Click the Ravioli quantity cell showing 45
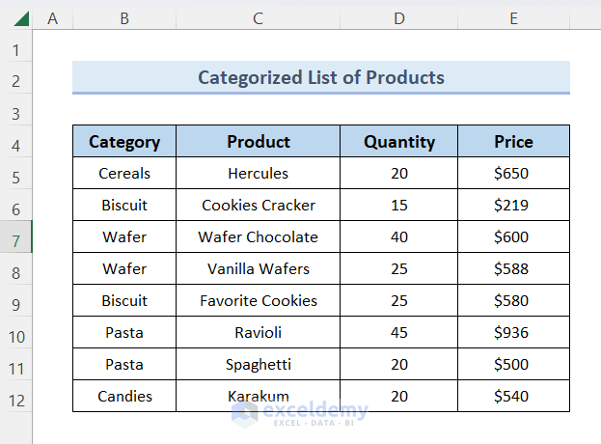 398,333
